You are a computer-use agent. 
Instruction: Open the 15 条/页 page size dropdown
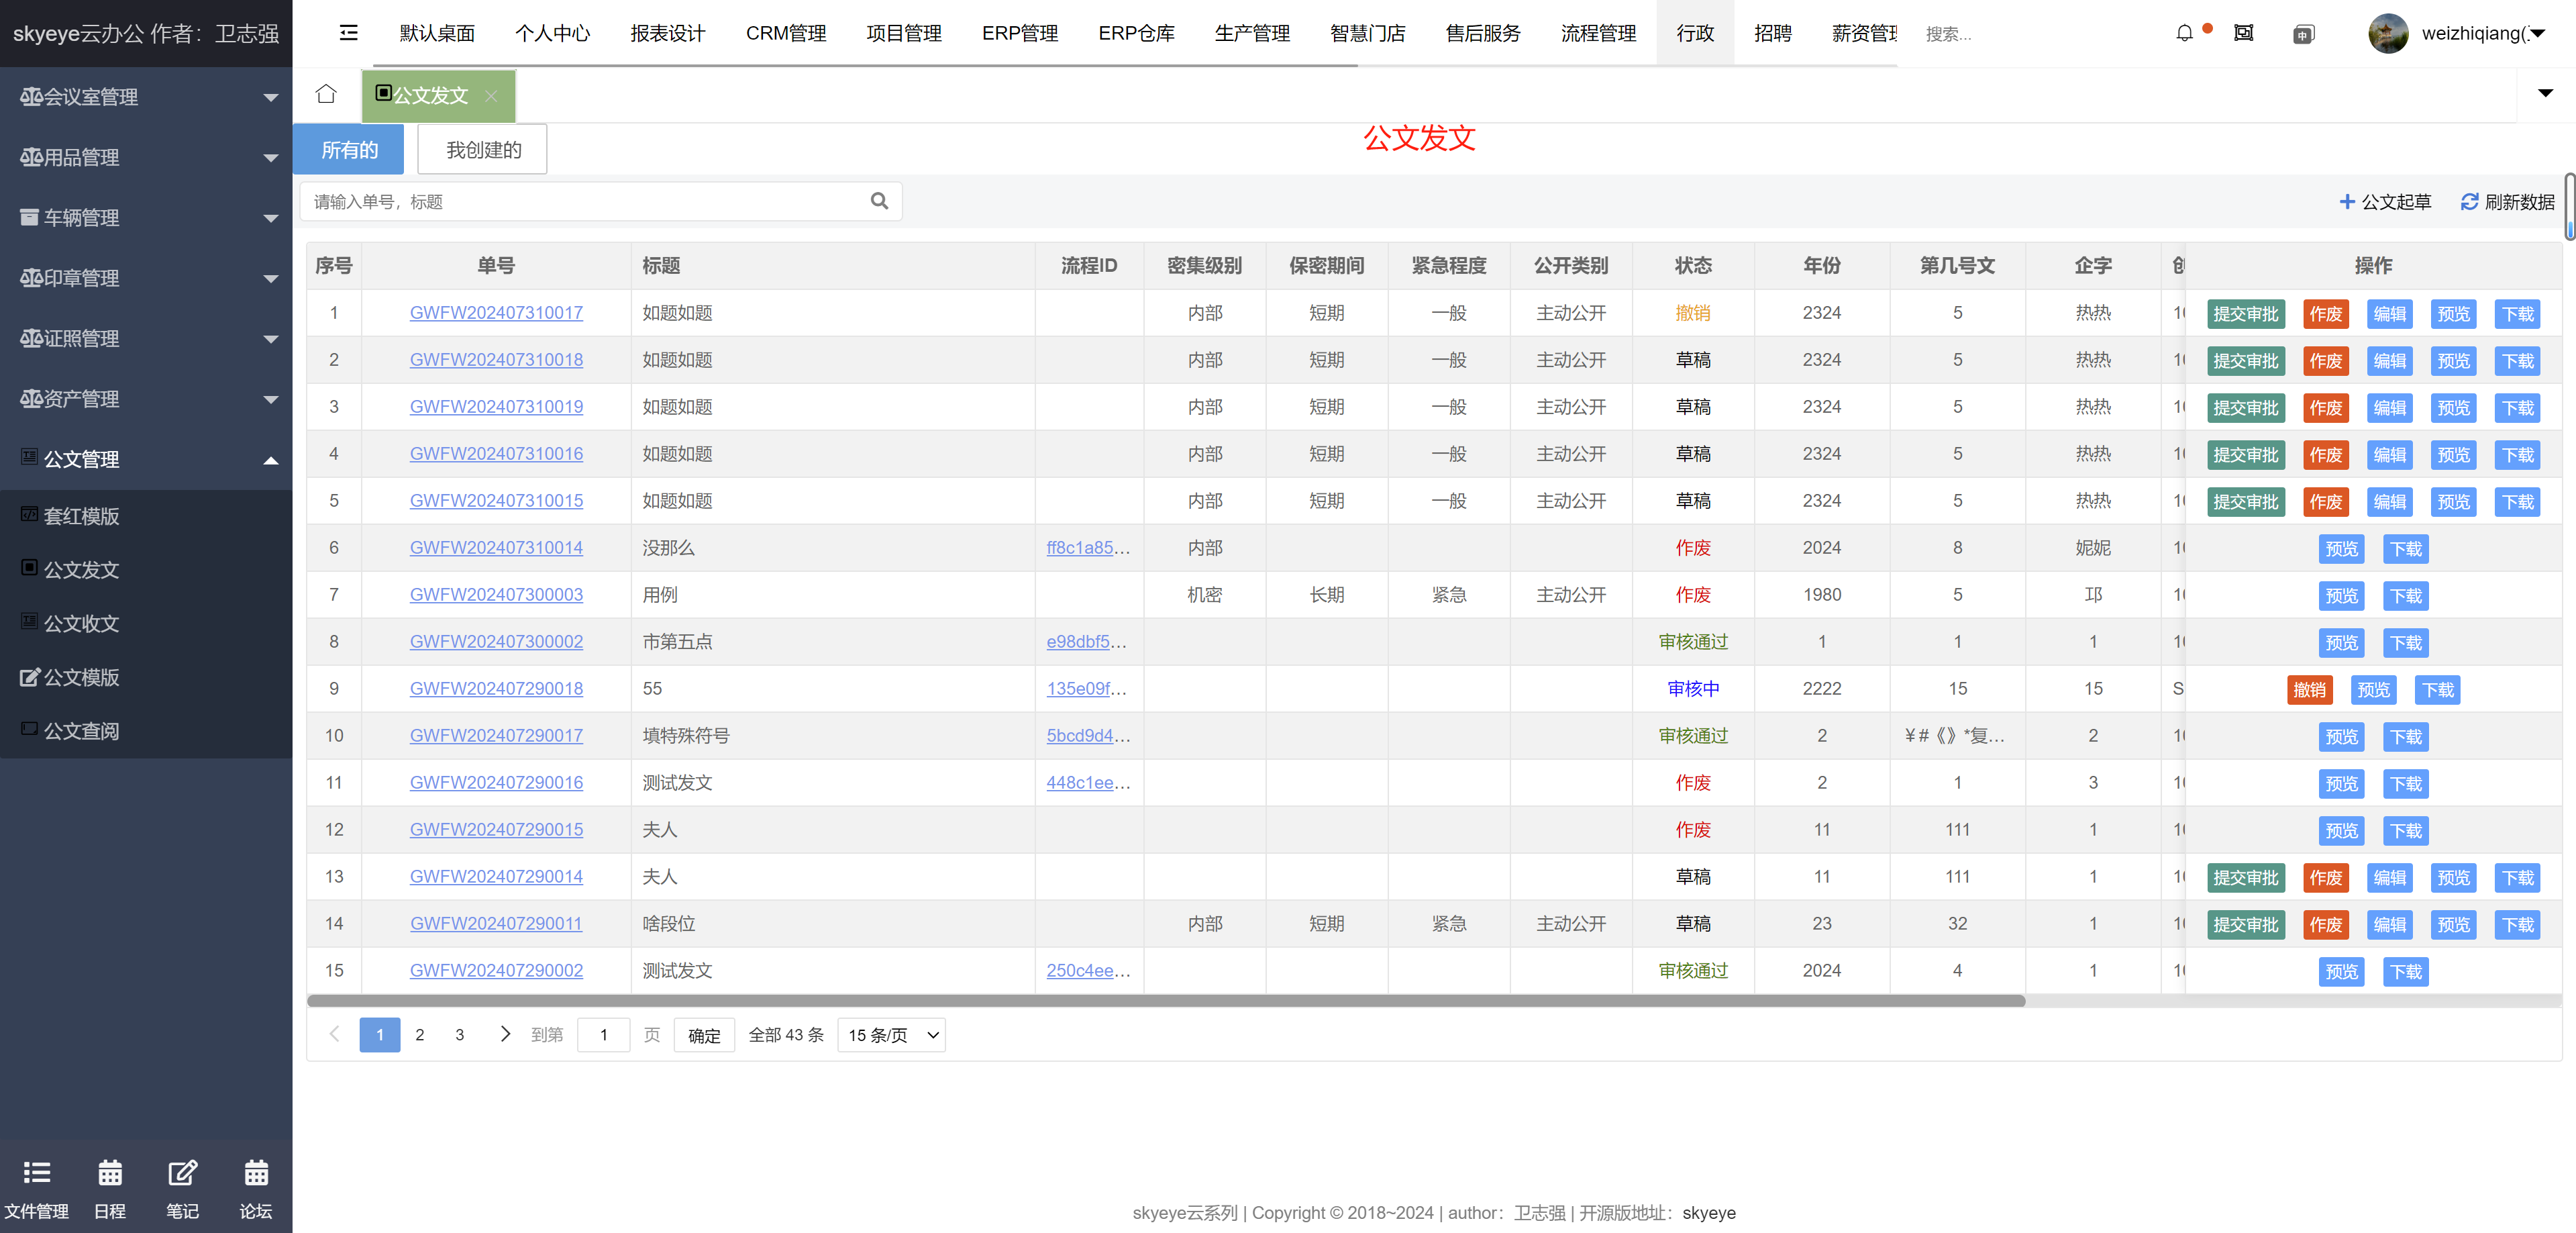click(x=891, y=1035)
